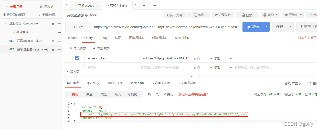317x129 pixels.
Task: Expand the 路径变量 section
Action: coord(75,72)
